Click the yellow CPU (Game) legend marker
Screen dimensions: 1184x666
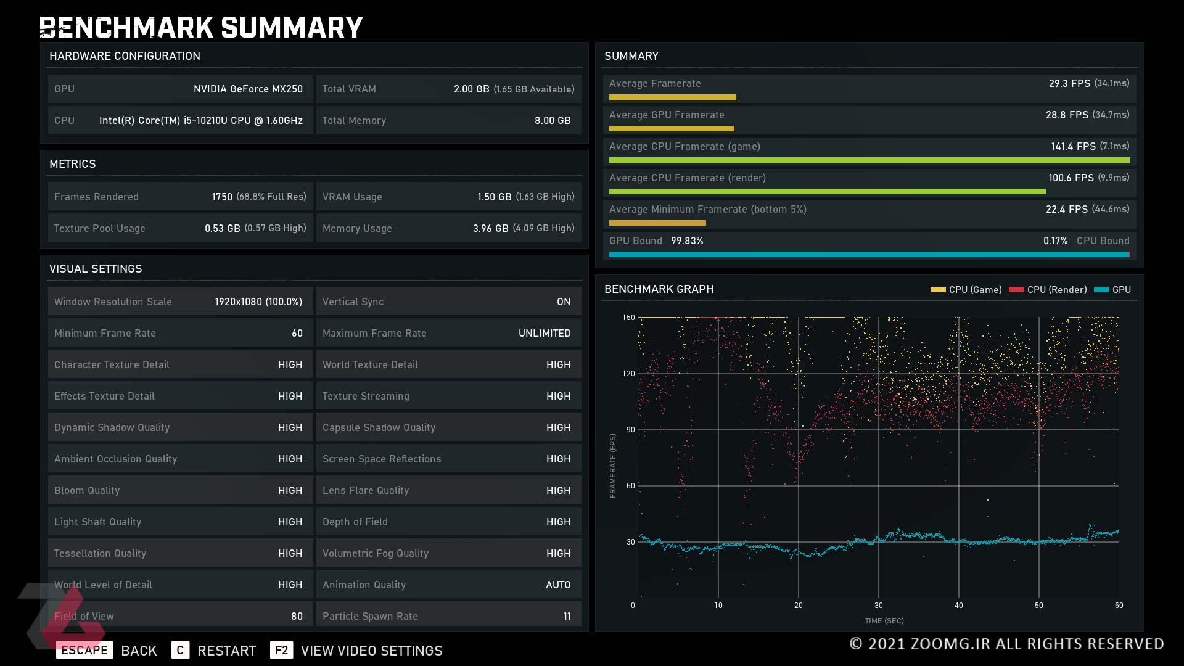pyautogui.click(x=938, y=289)
